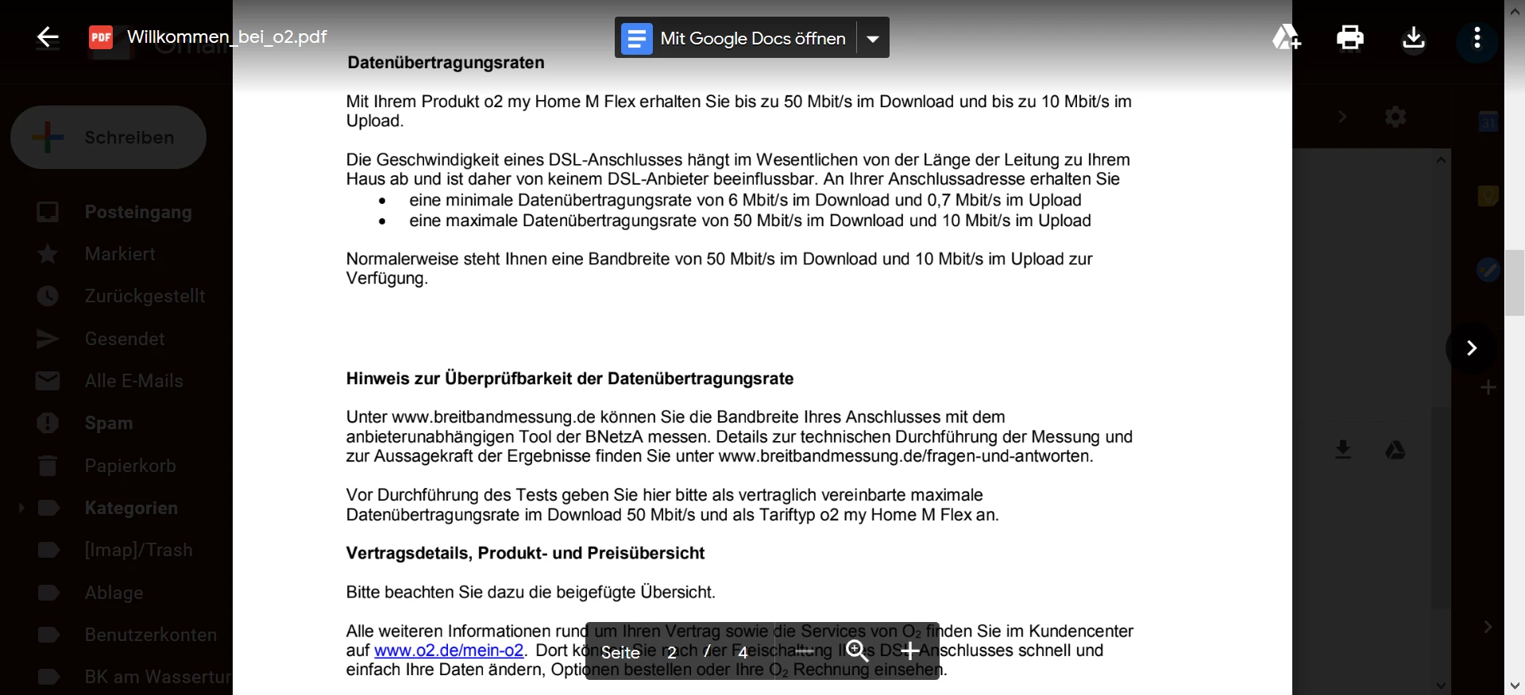Click the Willkommen_bei_o2.pdf file name

coord(227,36)
